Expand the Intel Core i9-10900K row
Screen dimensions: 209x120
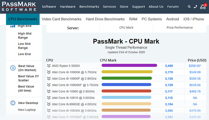pos(49,72)
